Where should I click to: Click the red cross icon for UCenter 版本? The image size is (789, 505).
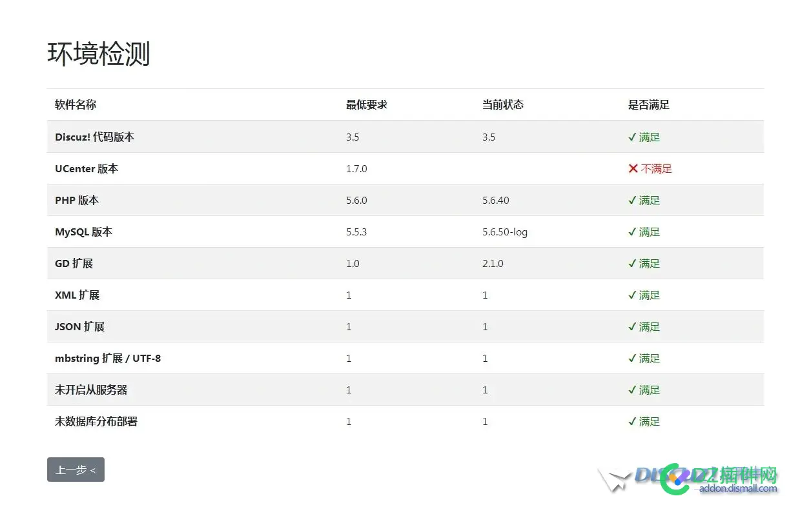point(633,168)
